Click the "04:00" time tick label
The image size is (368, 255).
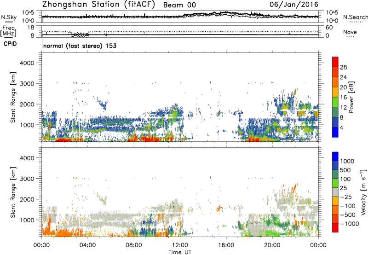coord(87,245)
